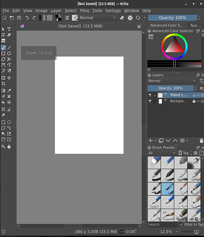Uncheck the Filter in Tag checkbox
The width and height of the screenshot is (204, 237).
(x=181, y=224)
